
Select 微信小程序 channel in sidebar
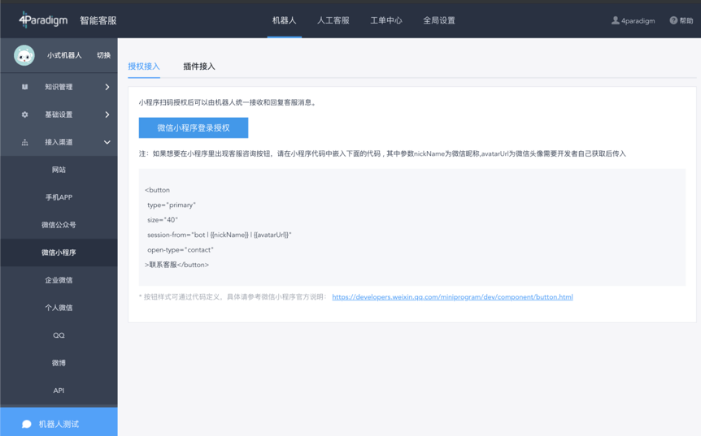(x=59, y=253)
